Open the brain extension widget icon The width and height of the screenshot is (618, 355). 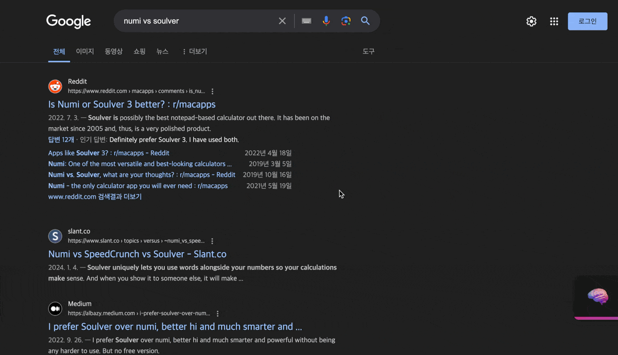(597, 296)
